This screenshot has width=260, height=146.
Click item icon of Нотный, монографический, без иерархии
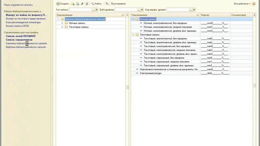click(x=141, y=23)
